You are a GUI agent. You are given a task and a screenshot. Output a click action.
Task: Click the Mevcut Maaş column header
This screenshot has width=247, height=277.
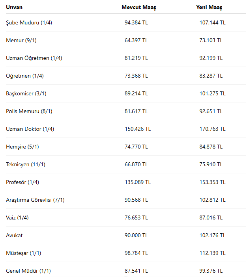(139, 7)
